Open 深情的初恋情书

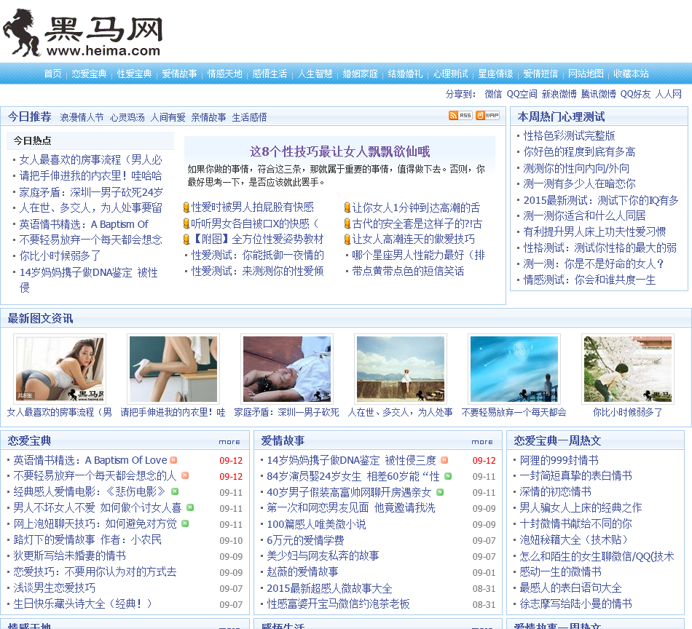(555, 492)
